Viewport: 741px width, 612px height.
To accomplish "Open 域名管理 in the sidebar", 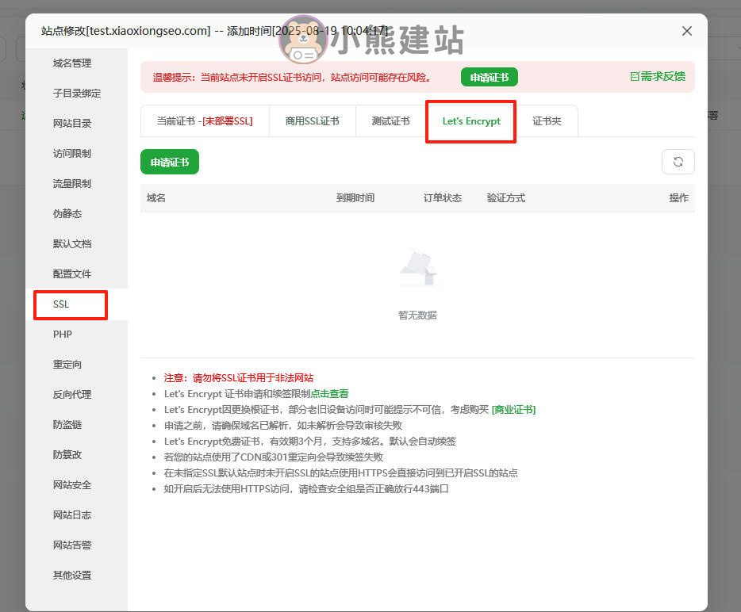I will coord(72,63).
